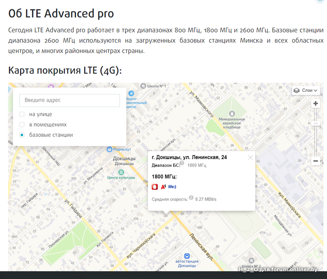327x279 pixels.
Task: Close the base station info popup
Action: pyautogui.click(x=251, y=158)
